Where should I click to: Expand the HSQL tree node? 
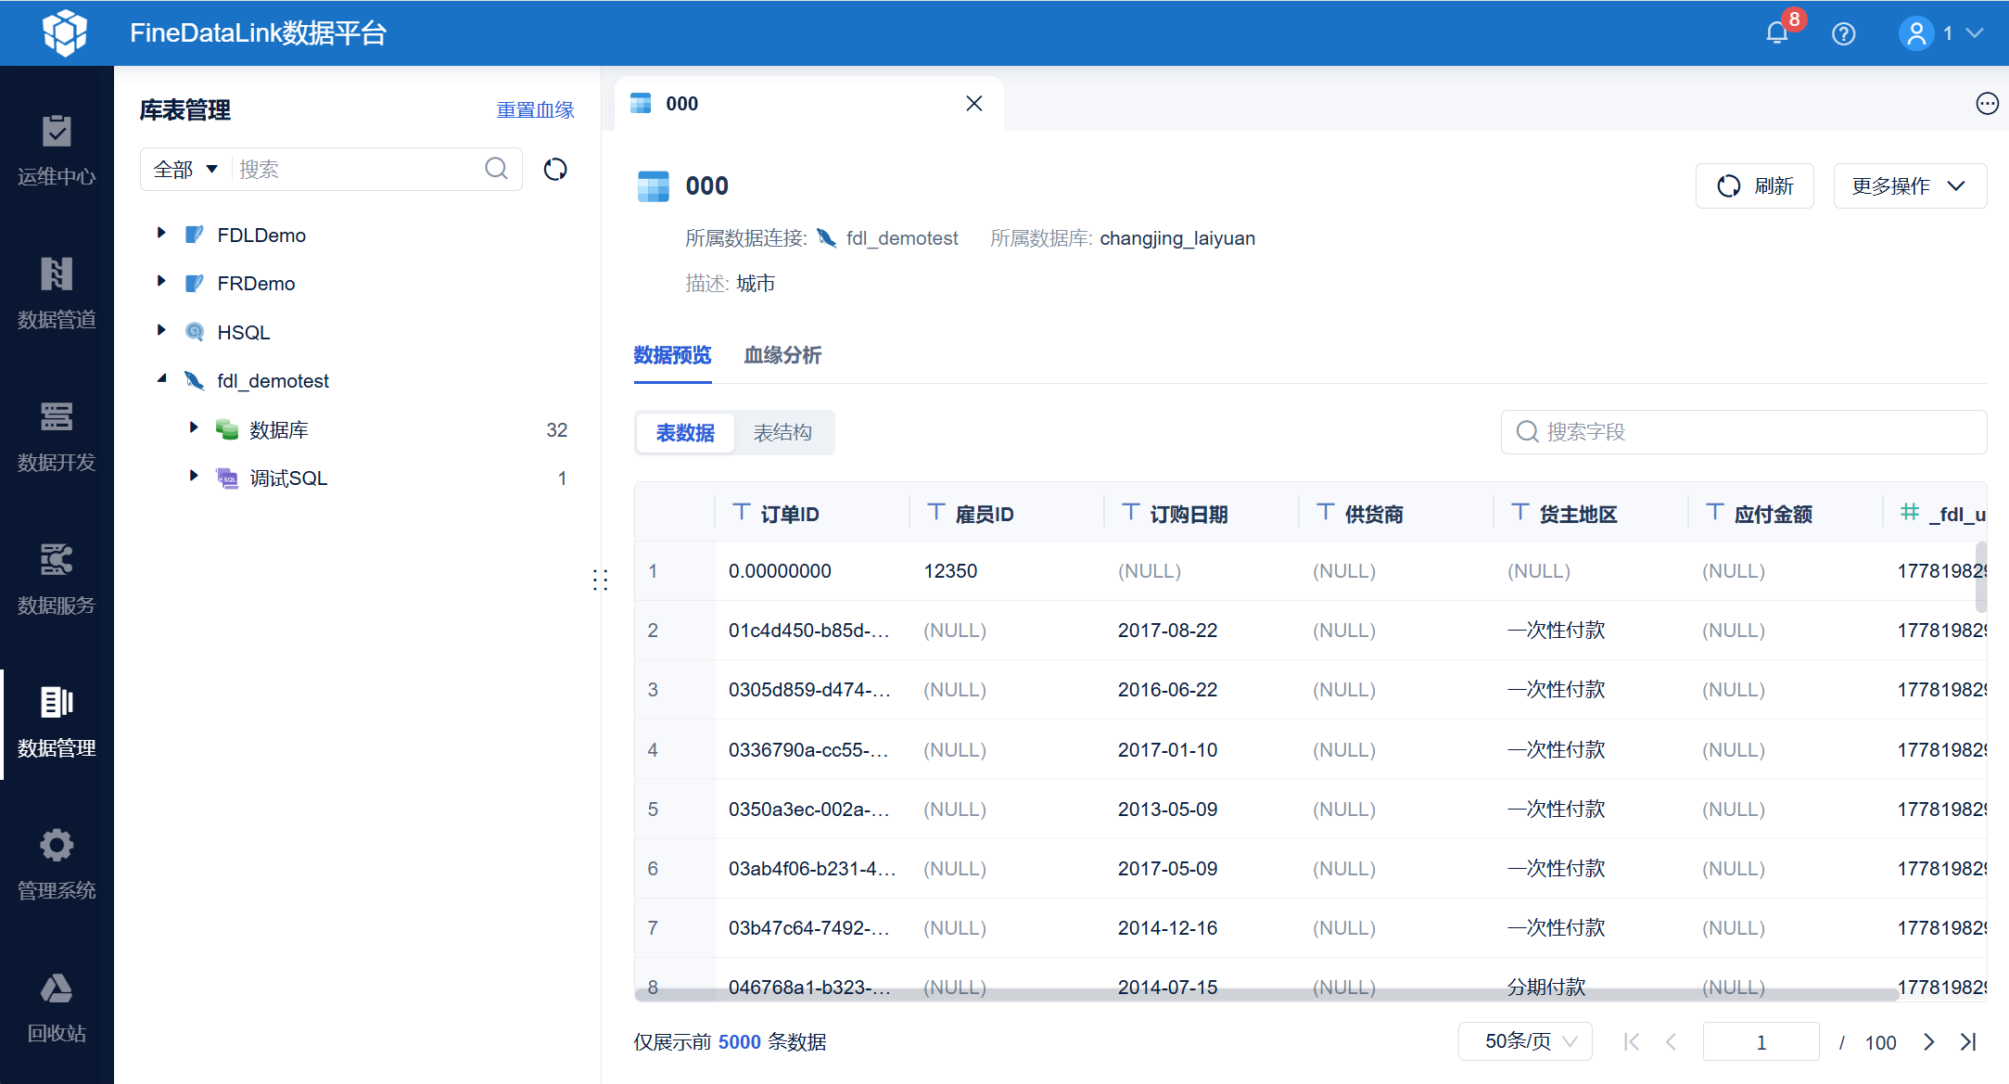click(x=161, y=331)
